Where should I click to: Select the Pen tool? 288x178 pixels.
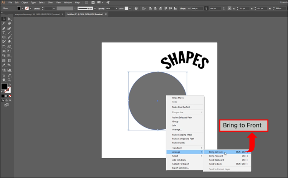pyautogui.click(x=3, y=28)
